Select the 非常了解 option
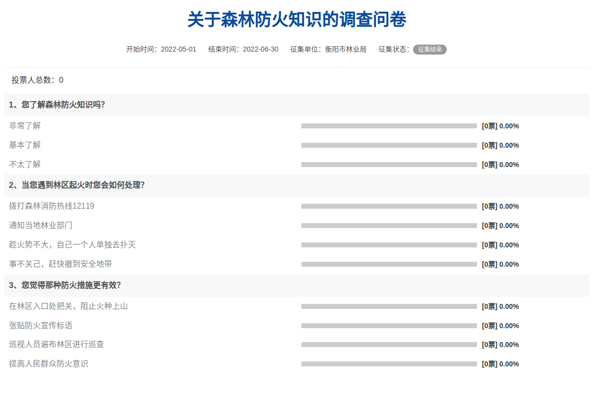This screenshot has width=593, height=411. click(25, 126)
